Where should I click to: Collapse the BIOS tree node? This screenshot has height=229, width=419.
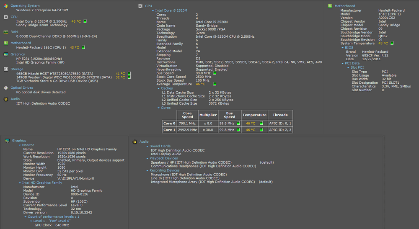click(343, 48)
